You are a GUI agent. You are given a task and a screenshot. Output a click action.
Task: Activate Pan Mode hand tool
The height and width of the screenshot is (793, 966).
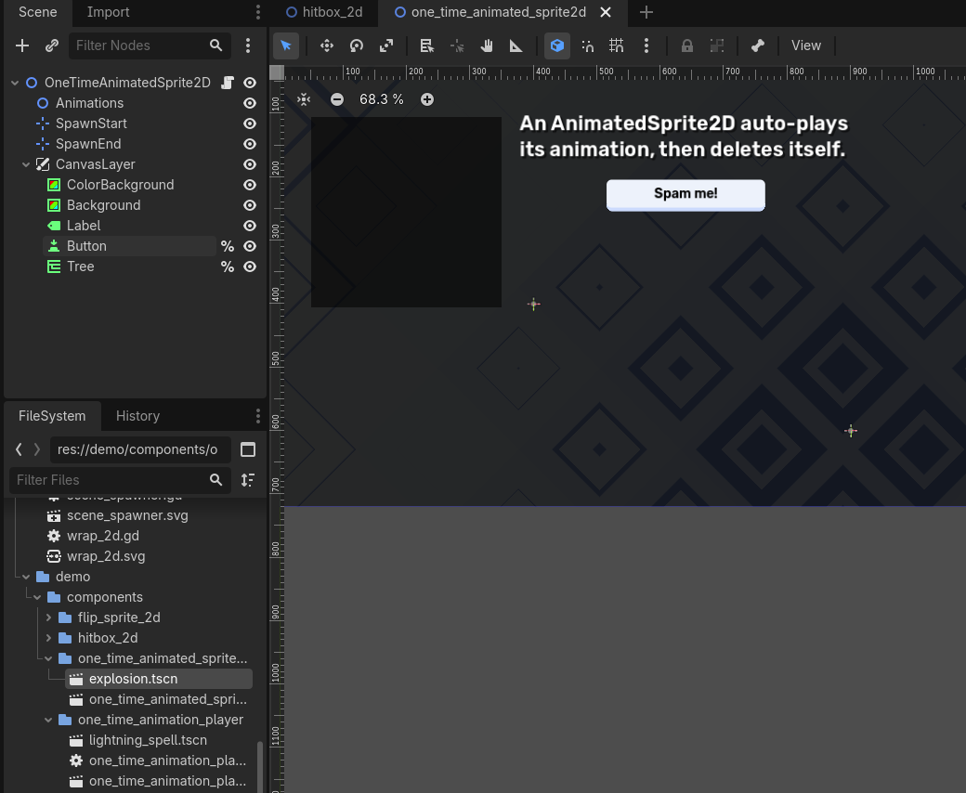click(487, 45)
